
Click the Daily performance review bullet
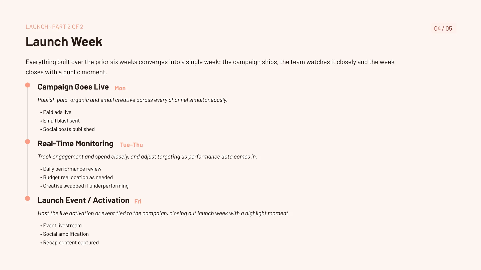tap(71, 169)
